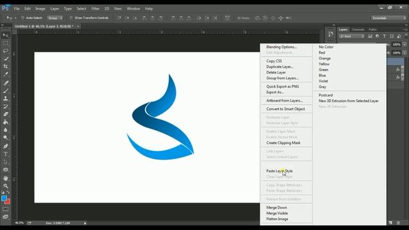
Task: Toggle Quick Mask mode
Action: coord(6,210)
